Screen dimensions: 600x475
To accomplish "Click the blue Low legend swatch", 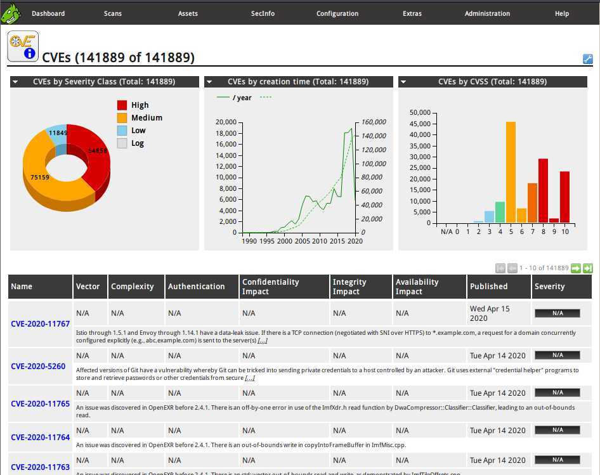I will [x=122, y=131].
